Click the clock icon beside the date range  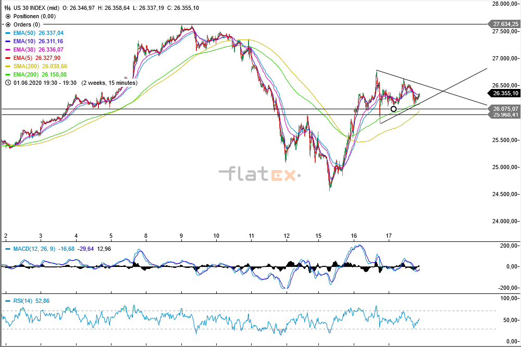(7, 83)
